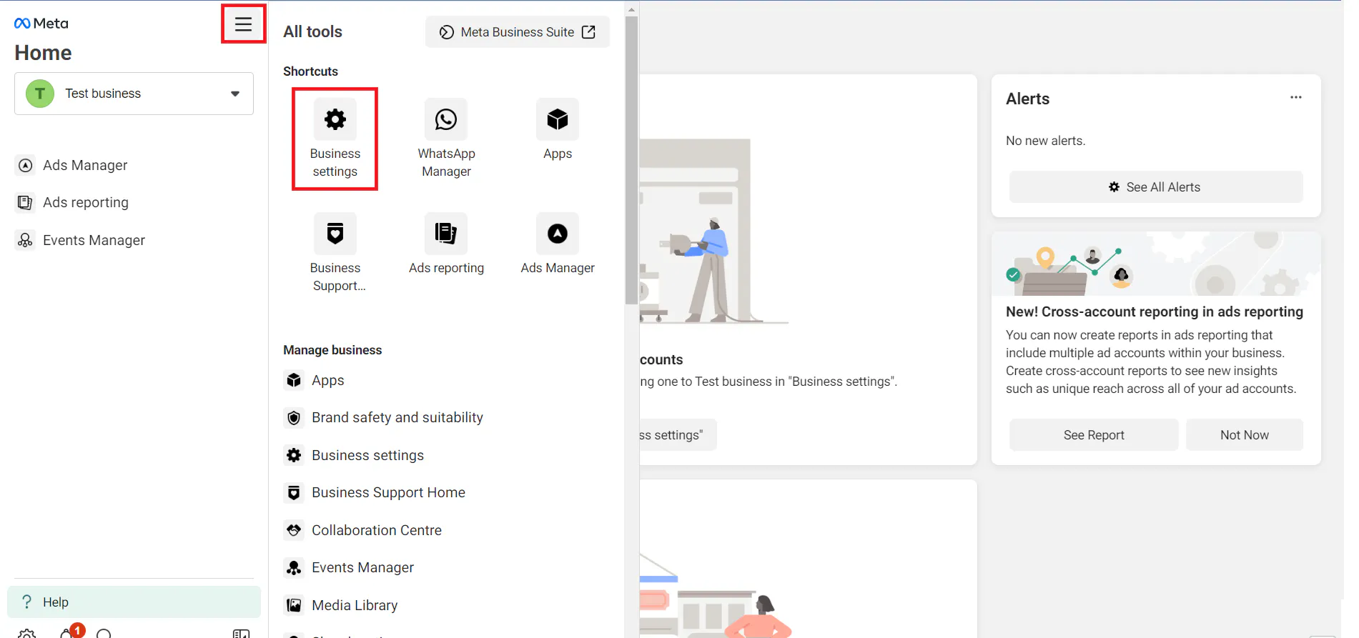The width and height of the screenshot is (1359, 638).
Task: Click See All Alerts button
Action: pyautogui.click(x=1155, y=187)
